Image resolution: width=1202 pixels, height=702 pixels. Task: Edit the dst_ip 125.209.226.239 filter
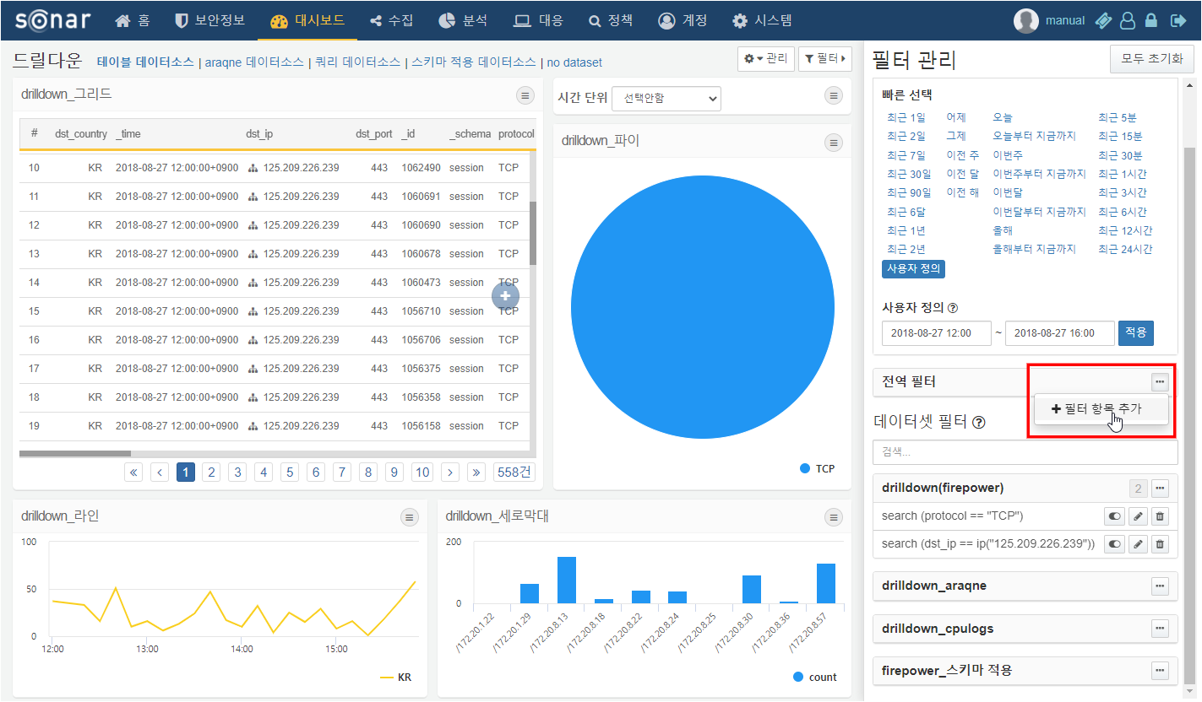(x=1139, y=544)
